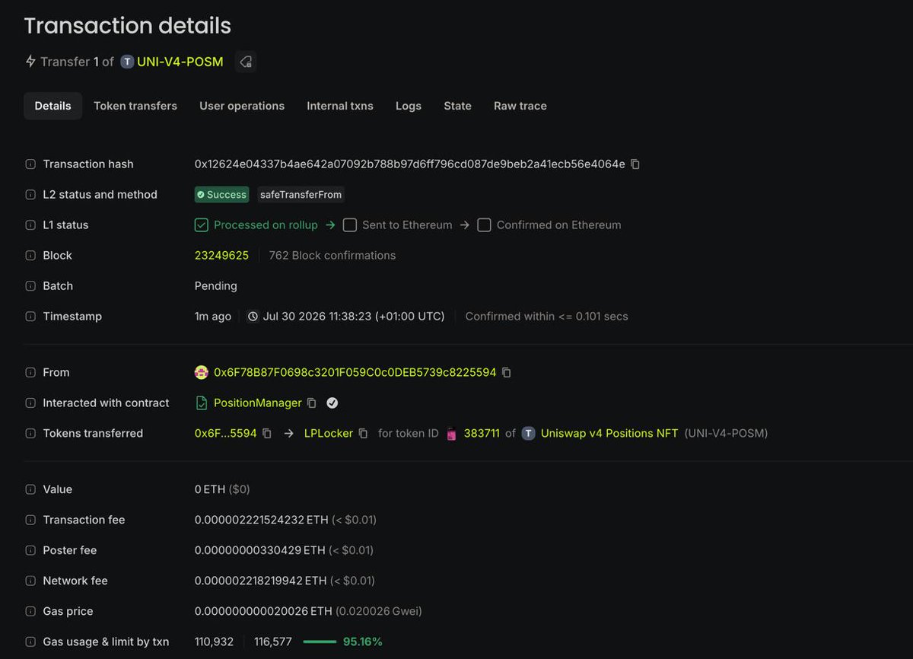Image resolution: width=913 pixels, height=659 pixels.
Task: Show info for From row
Action: (x=30, y=373)
